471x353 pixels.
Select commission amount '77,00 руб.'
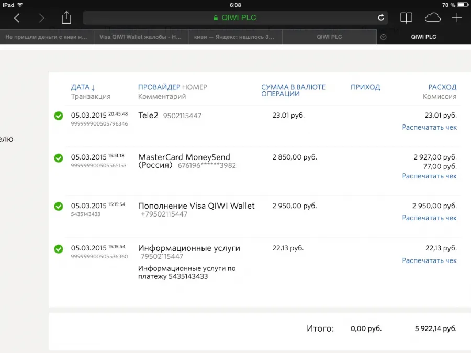pyautogui.click(x=440, y=166)
